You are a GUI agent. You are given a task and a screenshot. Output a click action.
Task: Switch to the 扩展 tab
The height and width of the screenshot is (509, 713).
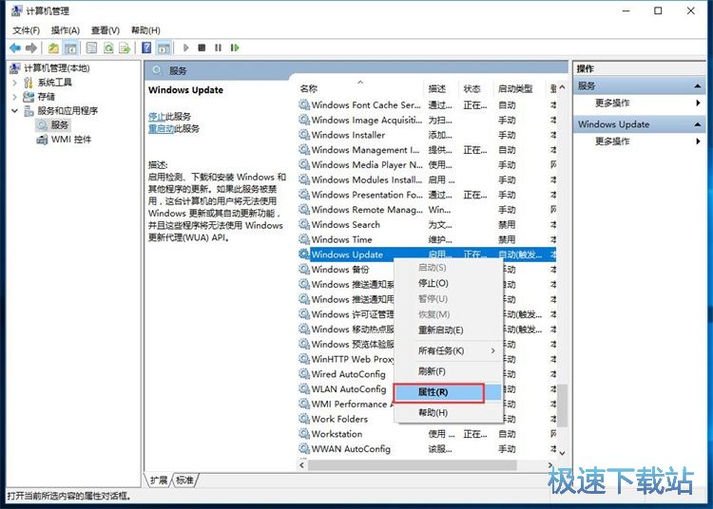pos(159,481)
